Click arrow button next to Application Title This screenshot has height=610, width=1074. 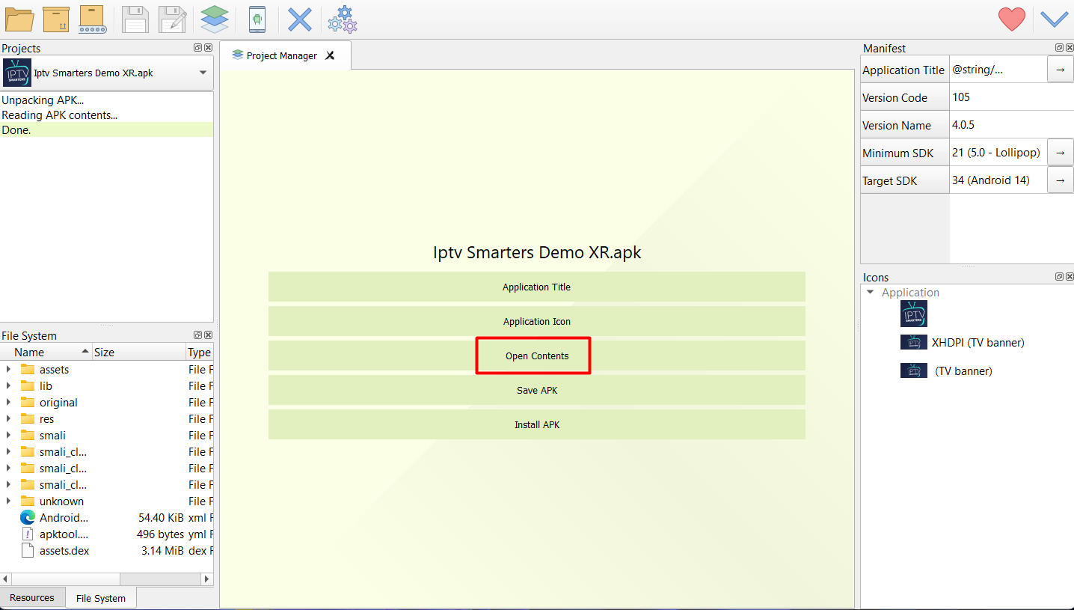click(x=1060, y=70)
